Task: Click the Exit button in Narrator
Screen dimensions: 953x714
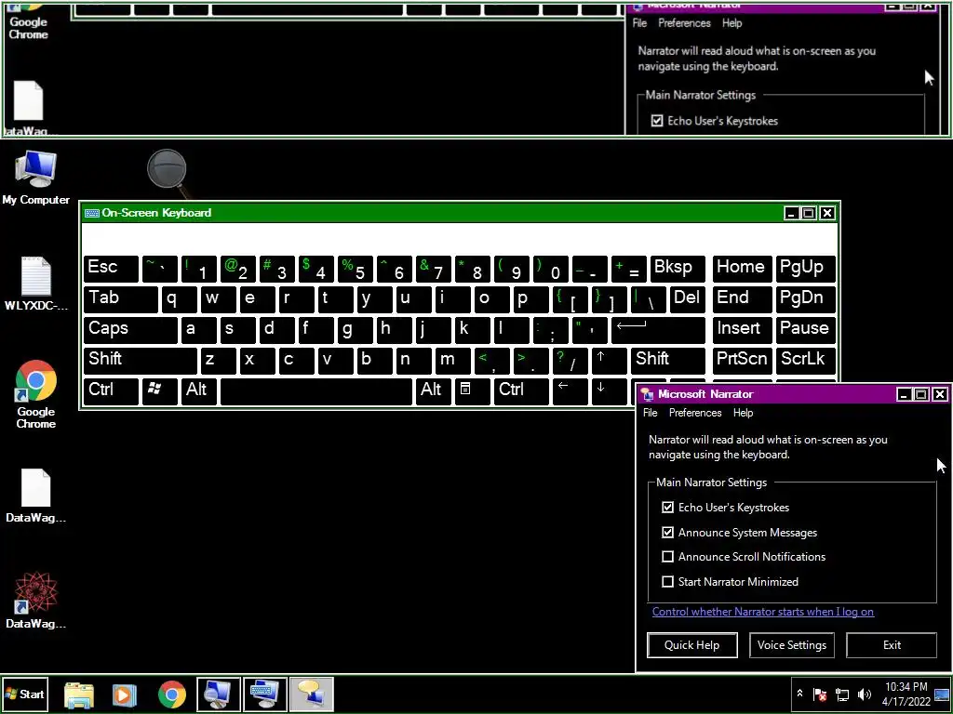Action: coord(892,645)
